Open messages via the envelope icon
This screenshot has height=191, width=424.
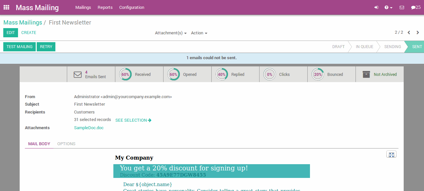pyautogui.click(x=402, y=7)
